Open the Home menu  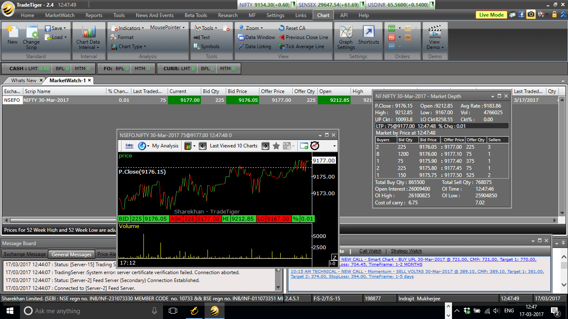[27, 15]
